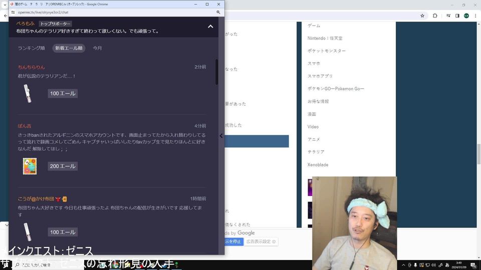The image size is (481, 270).
Task: Click the expand chevron at page left edge
Action: click(x=7, y=225)
